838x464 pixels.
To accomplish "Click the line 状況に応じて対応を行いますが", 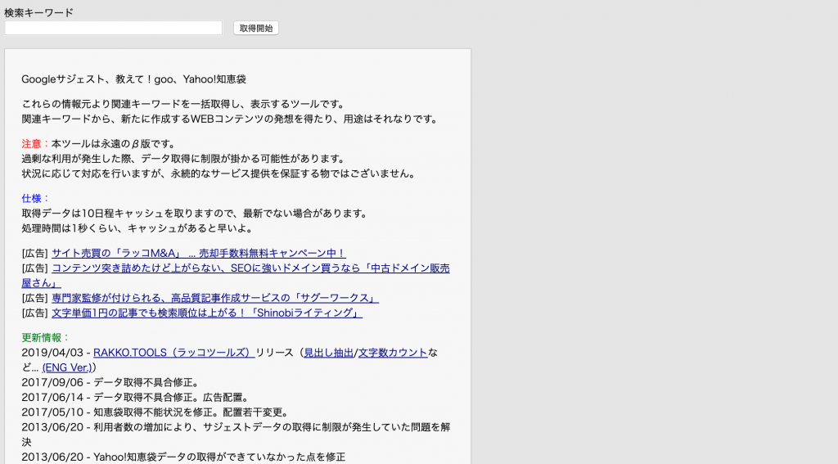I will click(219, 173).
